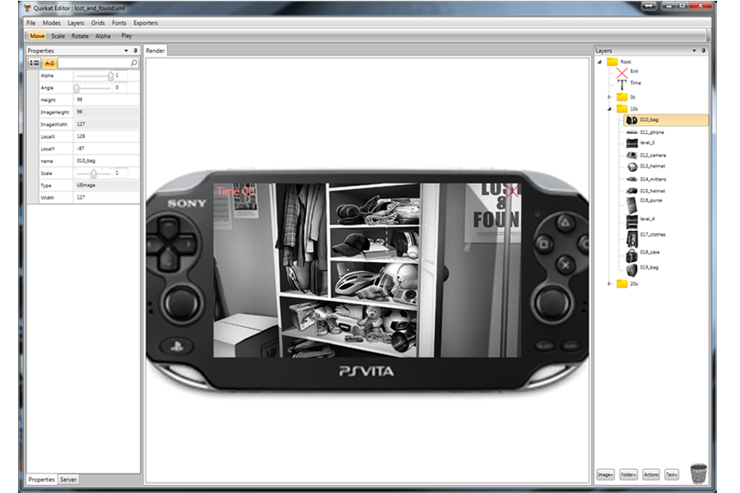The width and height of the screenshot is (740, 493).
Task: Select the 016_purse layer thumbnail
Action: point(631,205)
